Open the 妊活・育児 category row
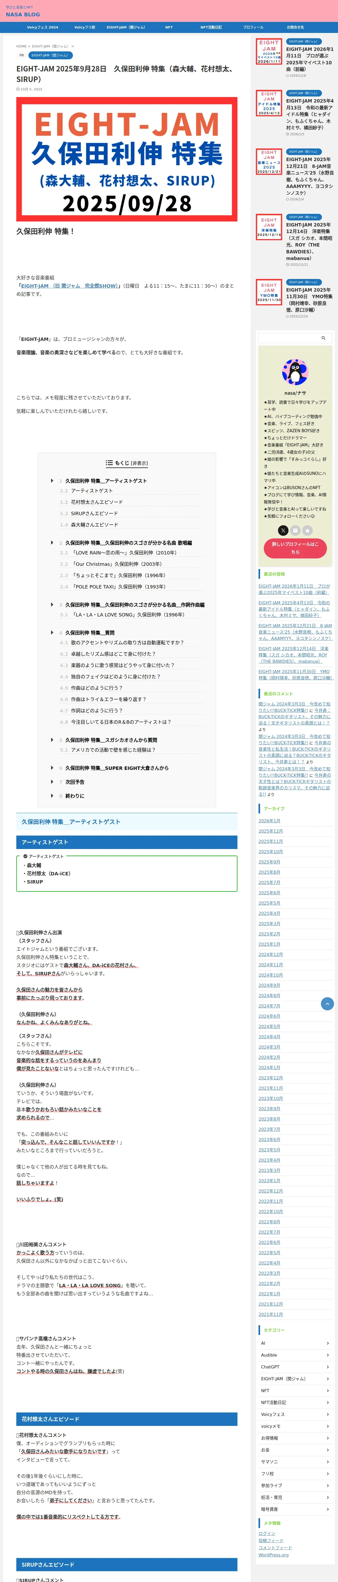Viewport: 338px width, 1582px height. click(x=295, y=1497)
